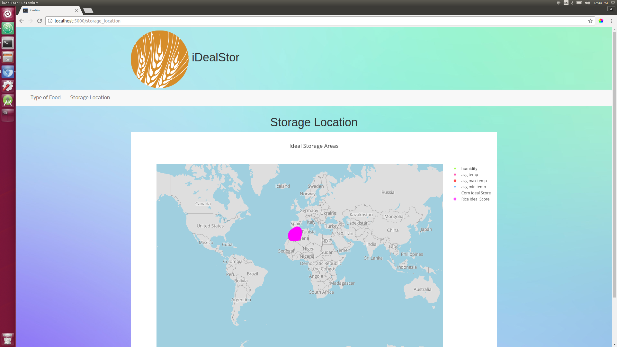Click the iDealStor wheat logo
Image resolution: width=617 pixels, height=347 pixels.
click(x=160, y=59)
